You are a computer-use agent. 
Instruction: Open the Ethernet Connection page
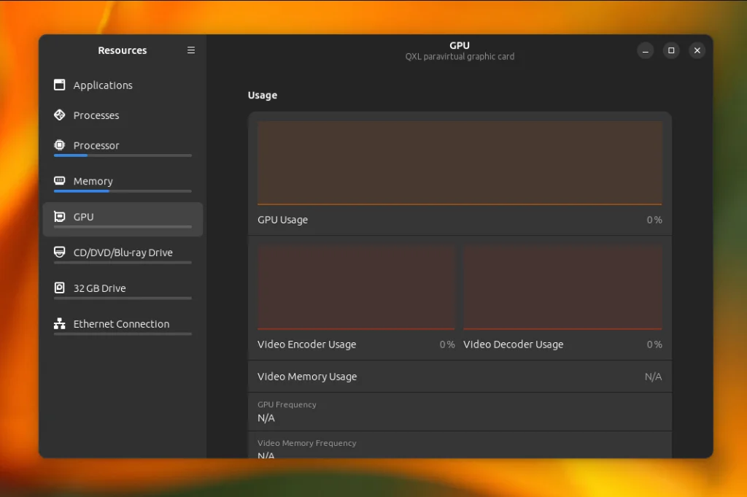point(121,324)
